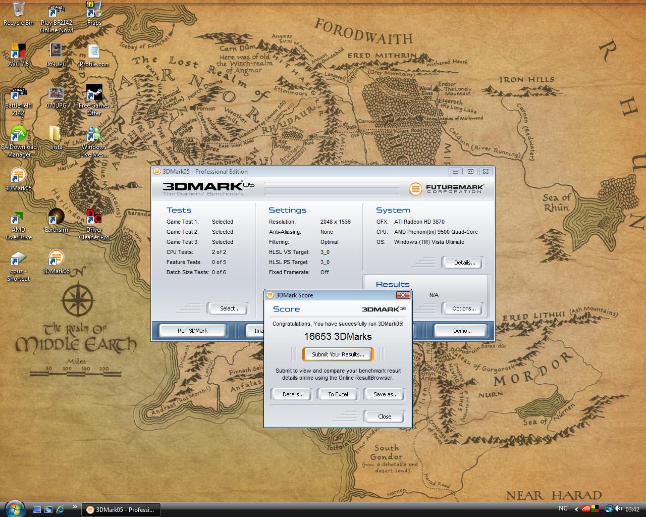Select the EA Download Manager icon

[19, 142]
